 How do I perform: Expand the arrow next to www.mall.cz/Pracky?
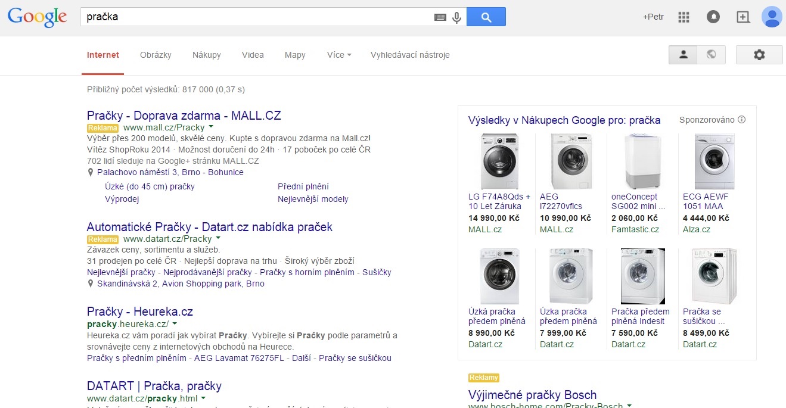coord(211,127)
